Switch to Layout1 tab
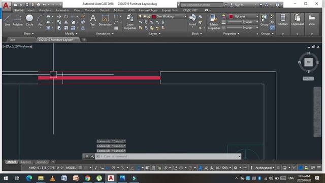325x183 pixels. pyautogui.click(x=26, y=162)
